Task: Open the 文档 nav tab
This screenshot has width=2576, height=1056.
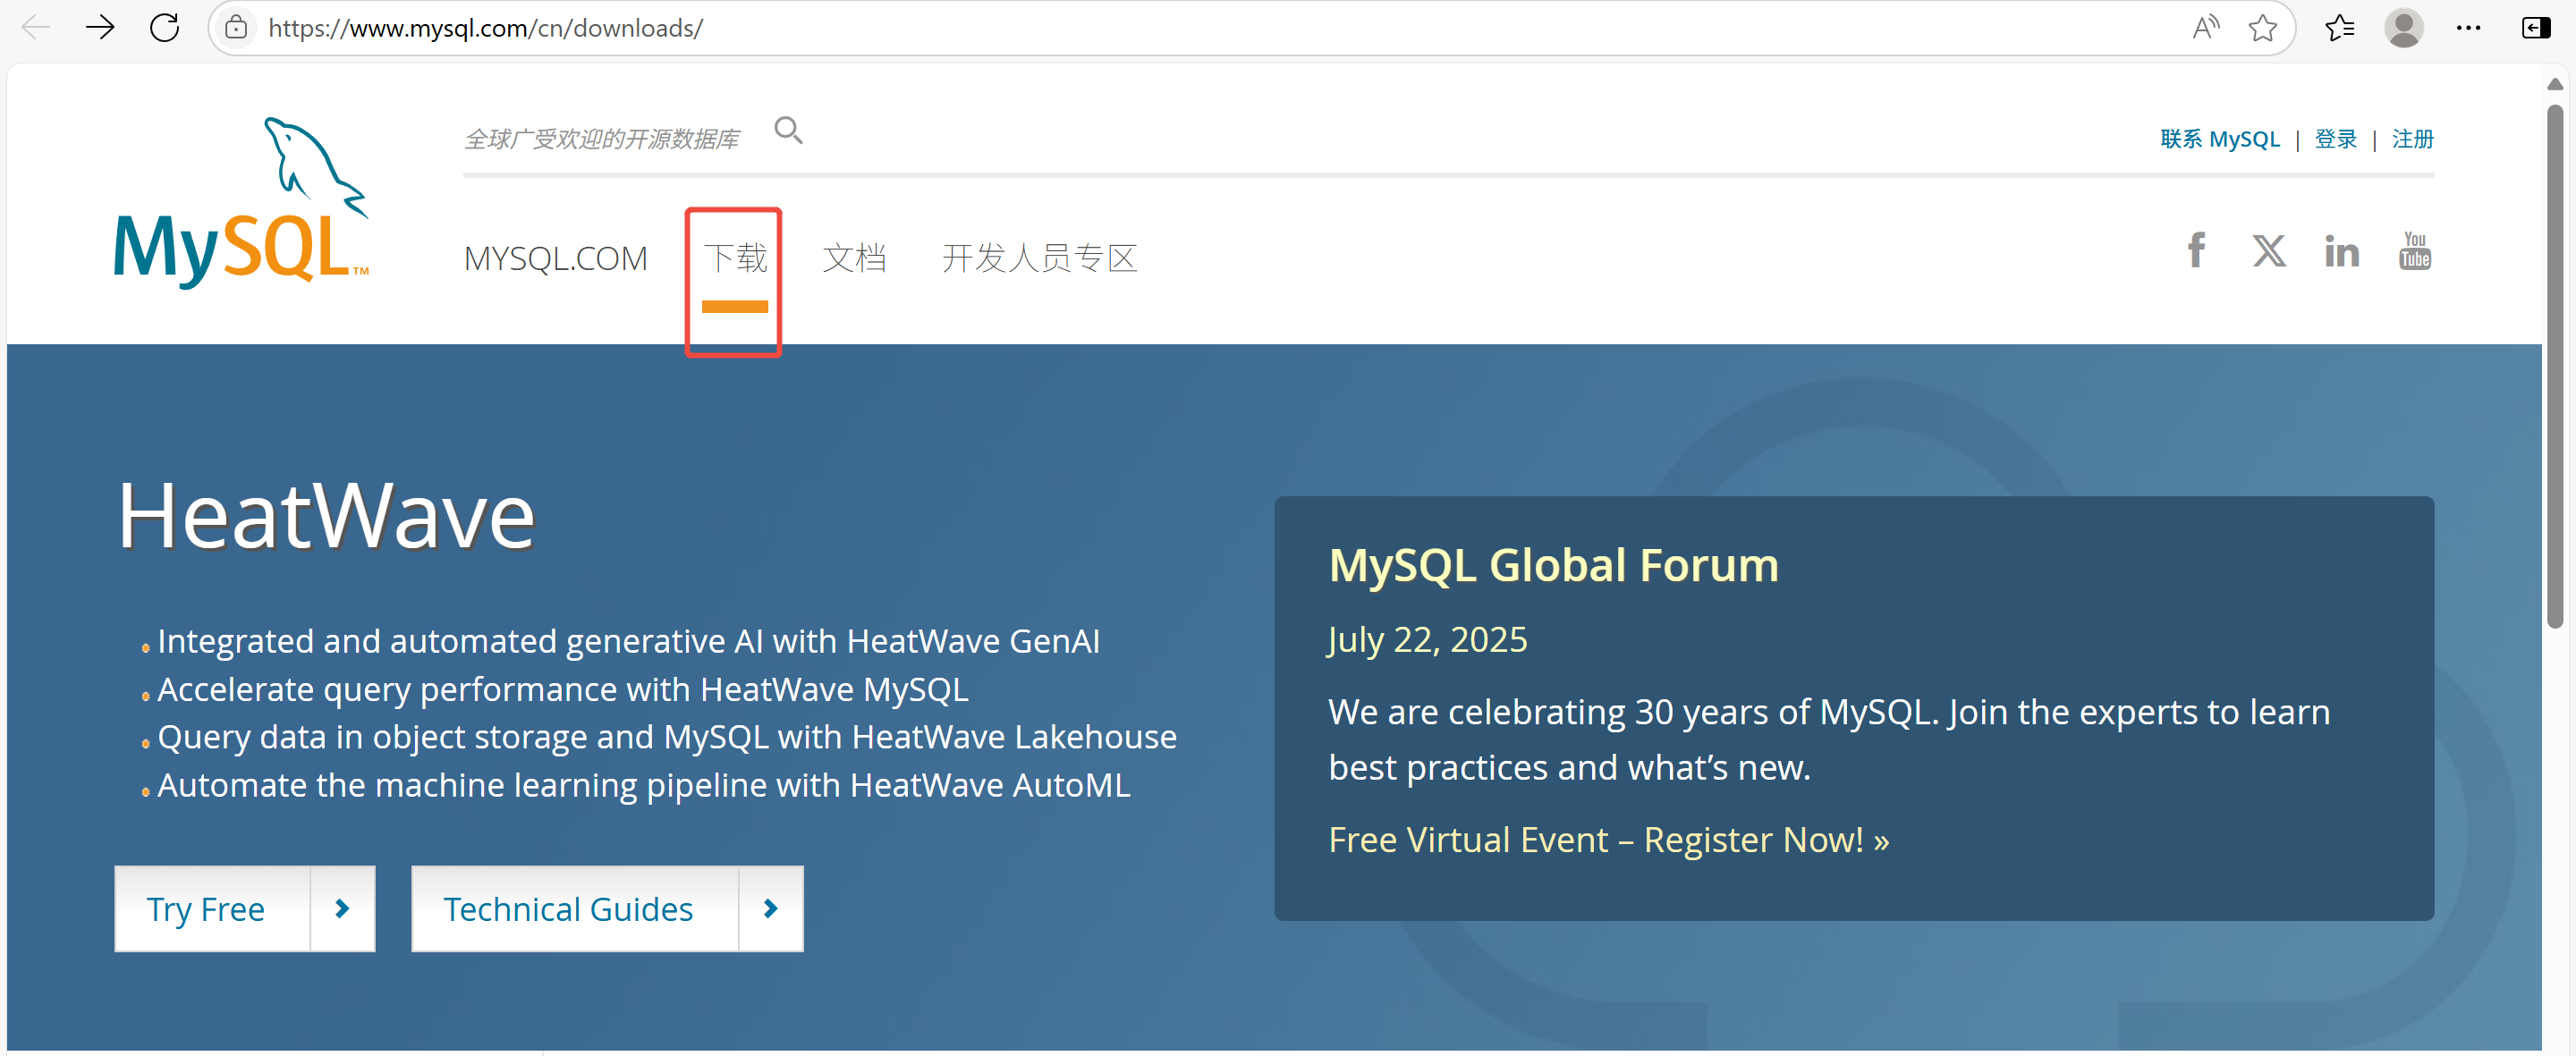Action: click(854, 258)
